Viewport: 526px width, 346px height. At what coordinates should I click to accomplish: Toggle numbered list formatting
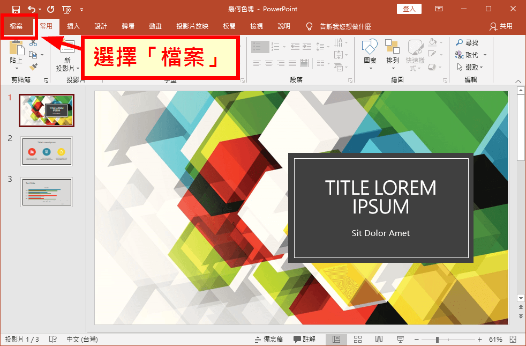tap(275, 47)
